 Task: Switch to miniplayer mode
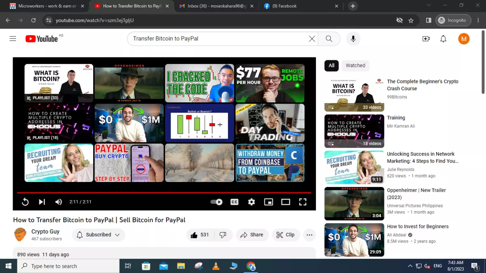coord(269,202)
